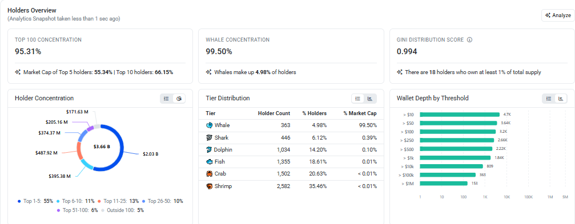The height and width of the screenshot is (224, 575).
Task: Click the Shark tier icon
Action: point(209,137)
